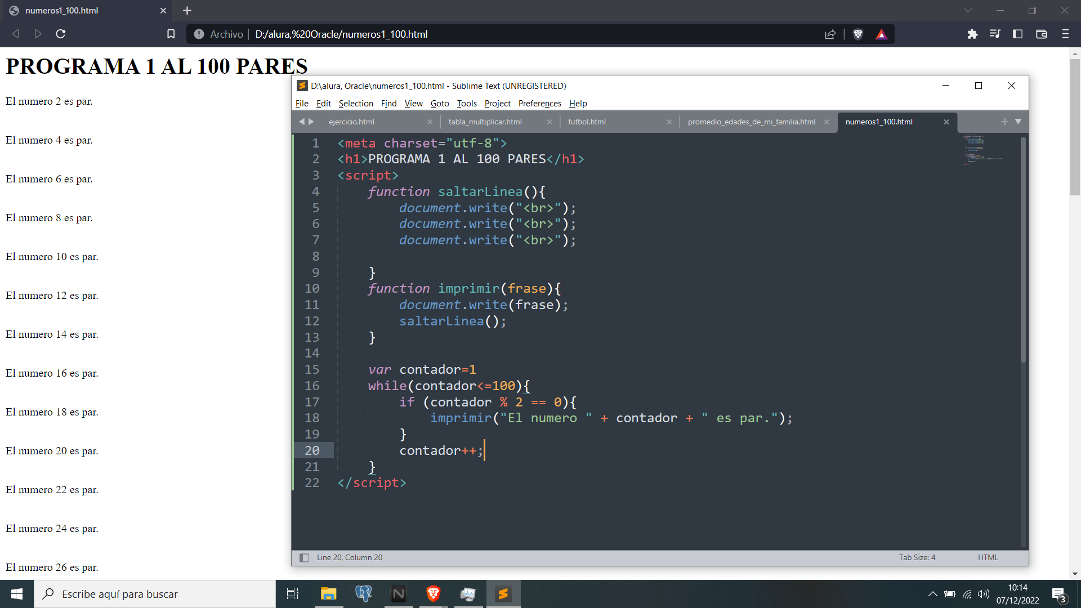The width and height of the screenshot is (1081, 608).
Task: Click the 'Line 20, Column 20' status text
Action: point(350,557)
